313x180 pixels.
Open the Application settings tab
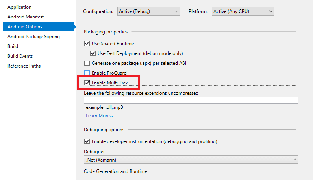point(19,7)
